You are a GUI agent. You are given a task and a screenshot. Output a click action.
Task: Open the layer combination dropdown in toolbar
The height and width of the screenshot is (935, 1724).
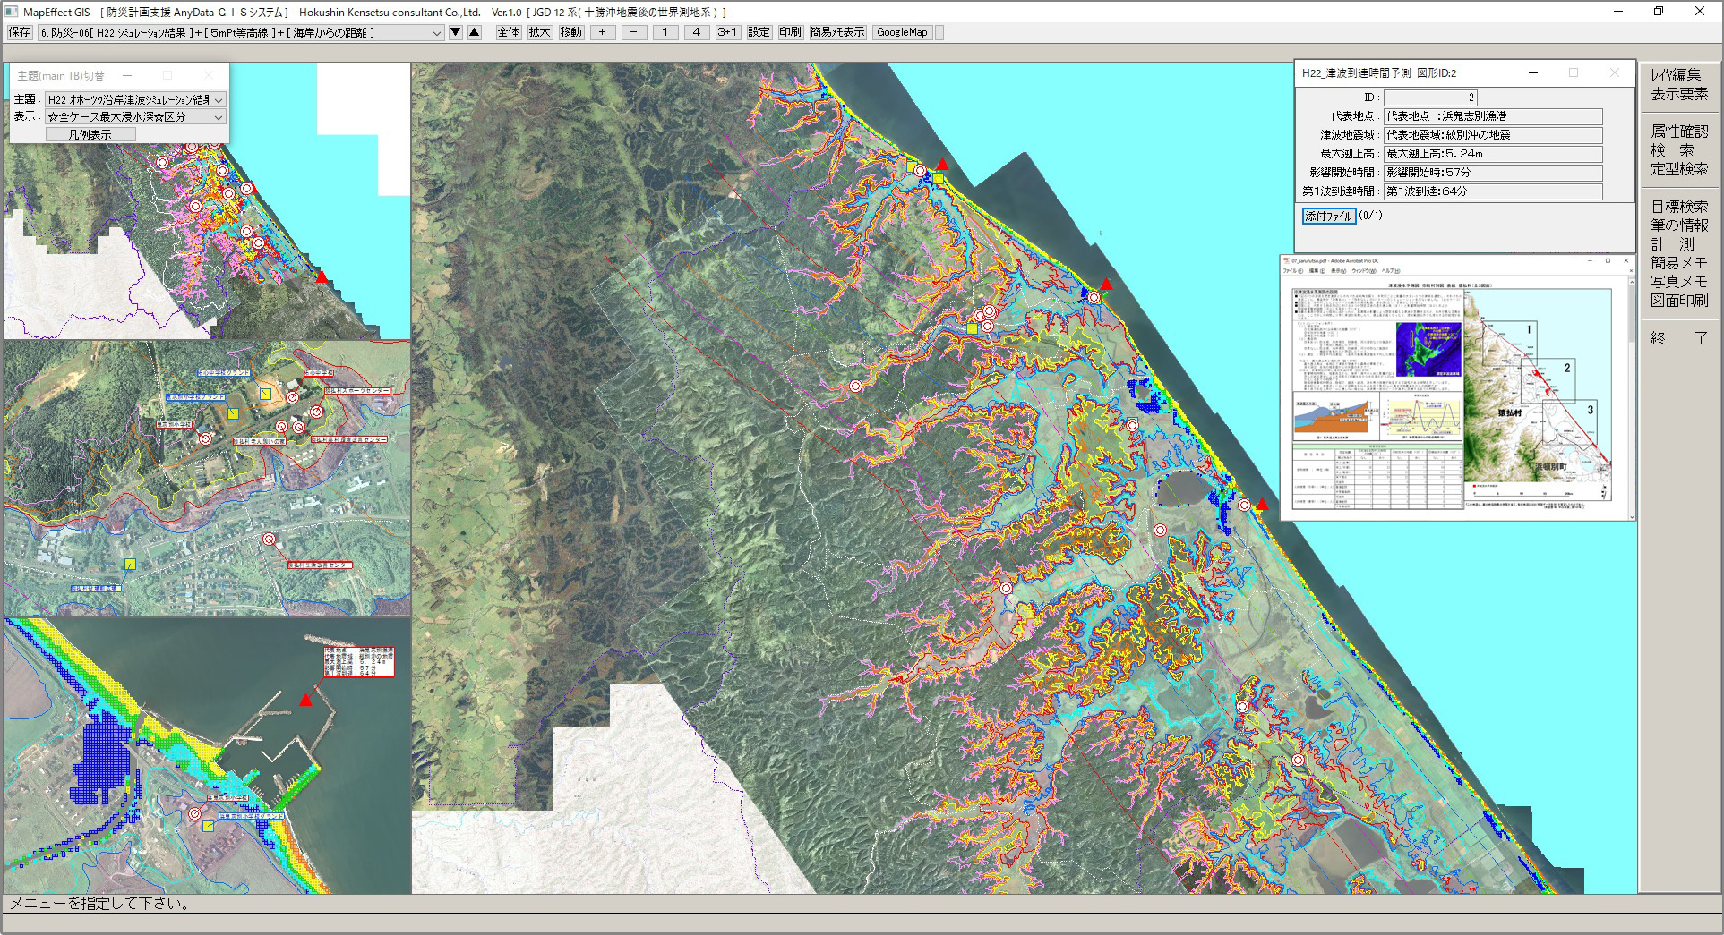(436, 33)
